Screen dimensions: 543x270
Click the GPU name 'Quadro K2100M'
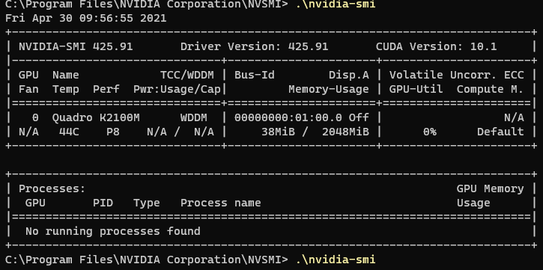(96, 118)
